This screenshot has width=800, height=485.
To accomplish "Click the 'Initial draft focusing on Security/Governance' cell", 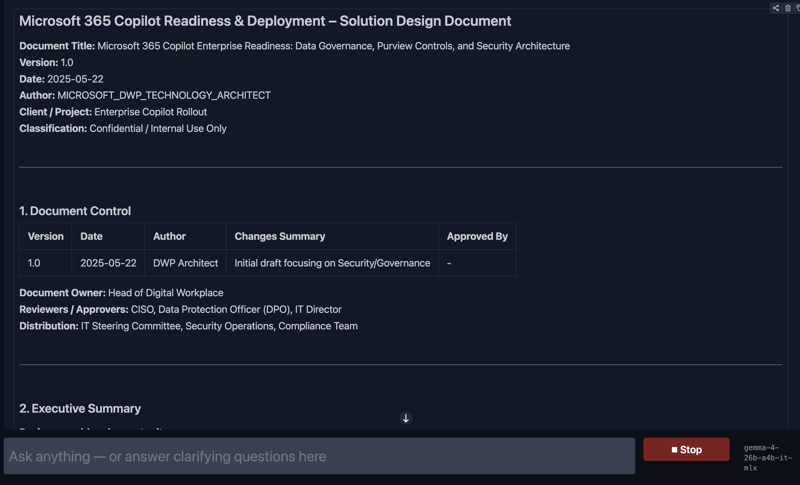I will click(332, 263).
